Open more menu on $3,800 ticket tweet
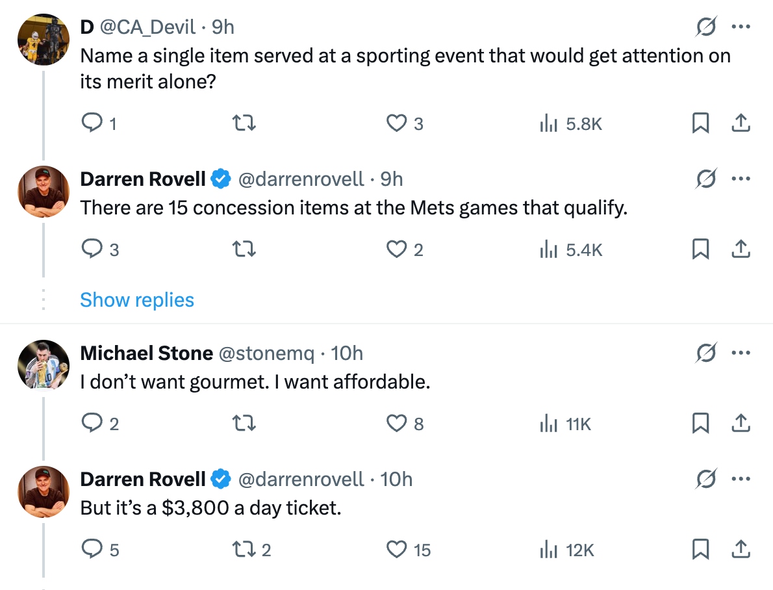This screenshot has height=590, width=773. [x=741, y=479]
